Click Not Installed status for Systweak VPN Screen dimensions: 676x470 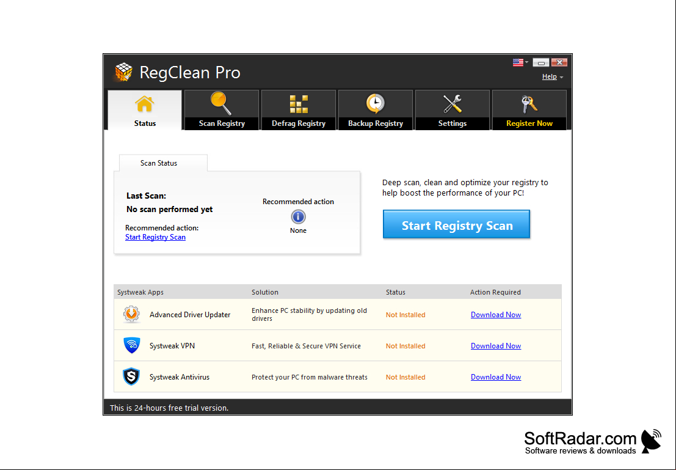click(x=405, y=346)
